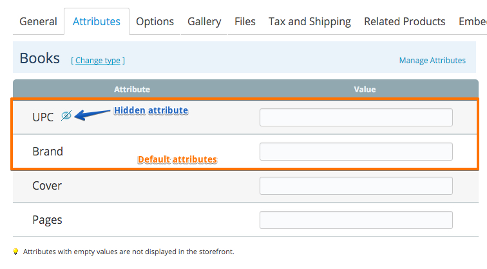Click the Pages value input box
Viewport: 487px width, 269px height.
(x=356, y=220)
